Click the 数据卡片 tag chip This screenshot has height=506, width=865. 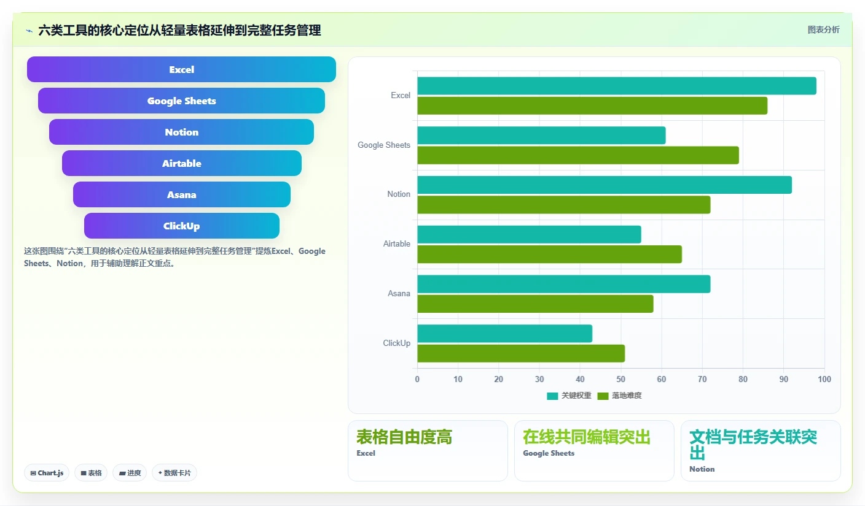tap(174, 473)
